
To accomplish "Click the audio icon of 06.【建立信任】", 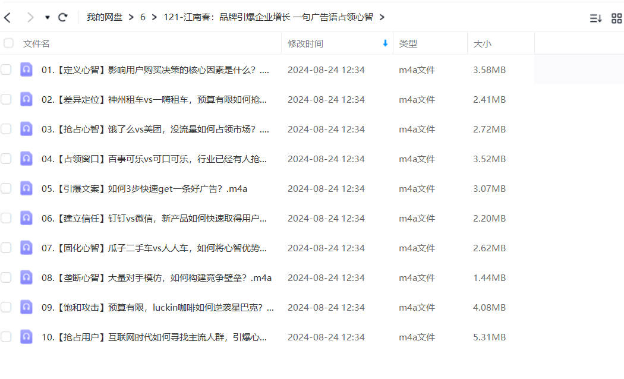I will [x=26, y=217].
